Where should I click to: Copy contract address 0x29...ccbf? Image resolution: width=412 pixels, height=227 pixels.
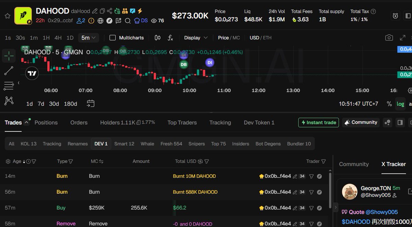click(x=60, y=21)
